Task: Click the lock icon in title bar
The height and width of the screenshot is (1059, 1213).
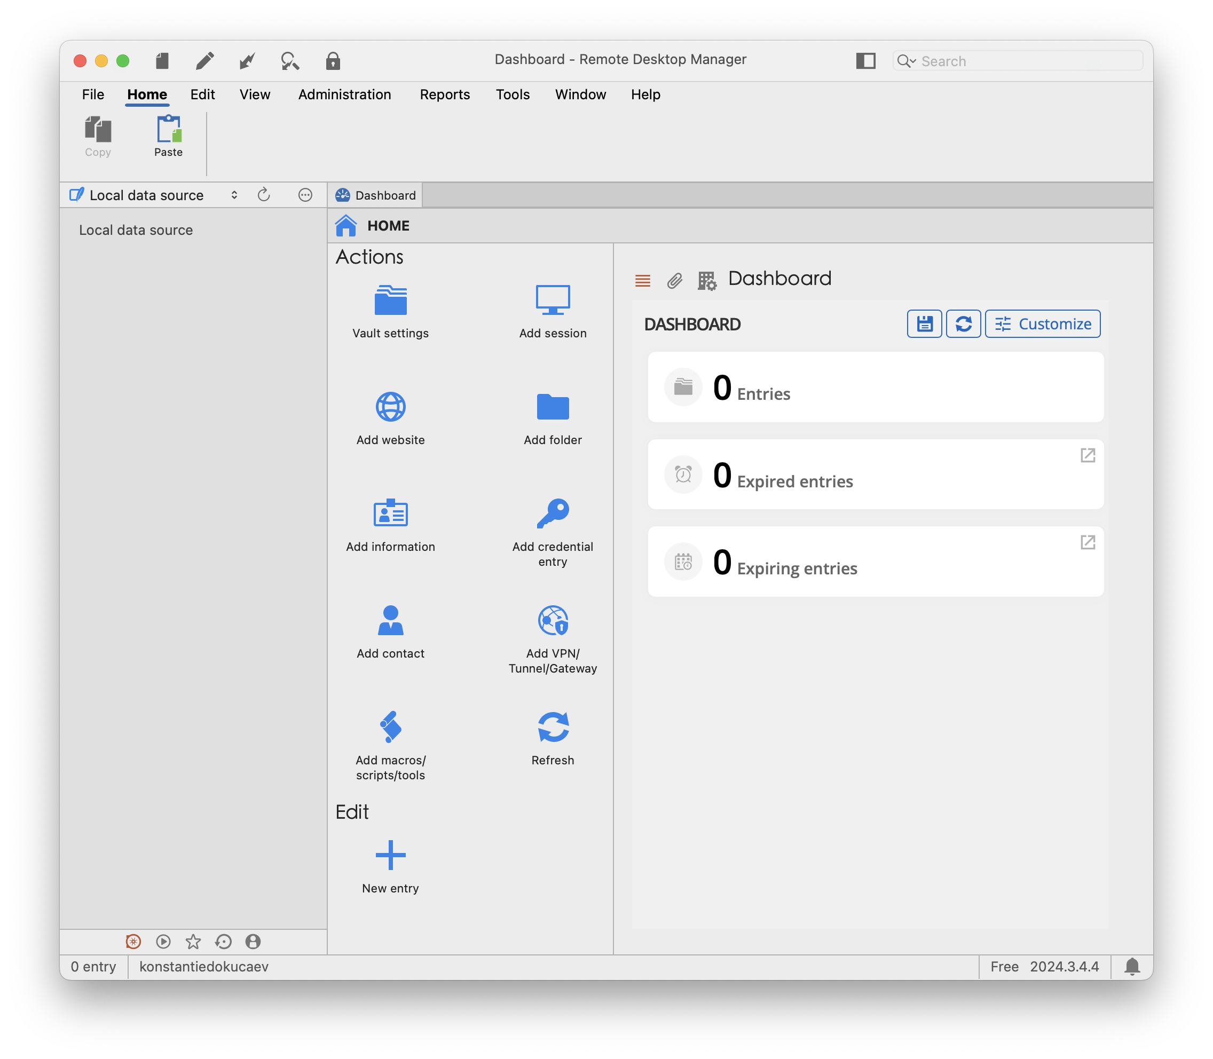Action: pyautogui.click(x=333, y=61)
